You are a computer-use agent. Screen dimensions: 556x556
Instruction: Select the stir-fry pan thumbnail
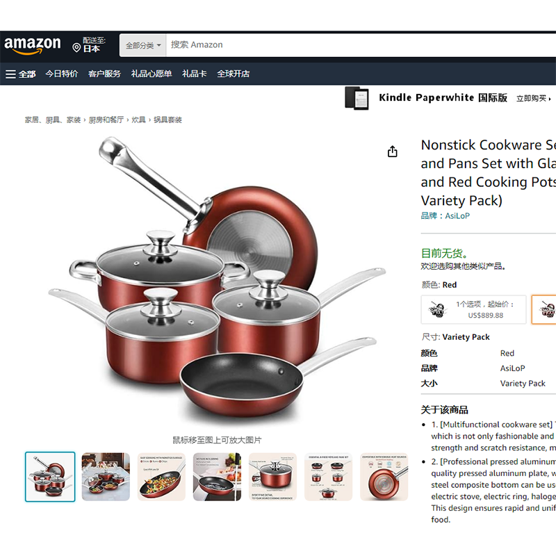click(161, 477)
